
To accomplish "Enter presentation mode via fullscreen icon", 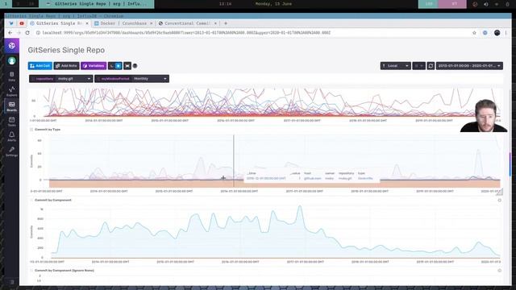I will [x=127, y=66].
